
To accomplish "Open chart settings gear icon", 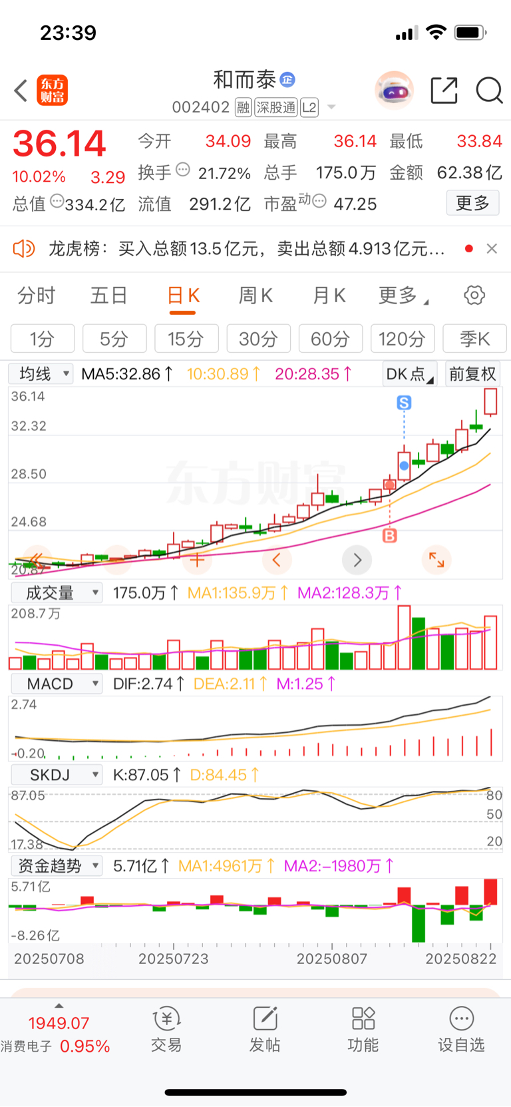I will 474,296.
